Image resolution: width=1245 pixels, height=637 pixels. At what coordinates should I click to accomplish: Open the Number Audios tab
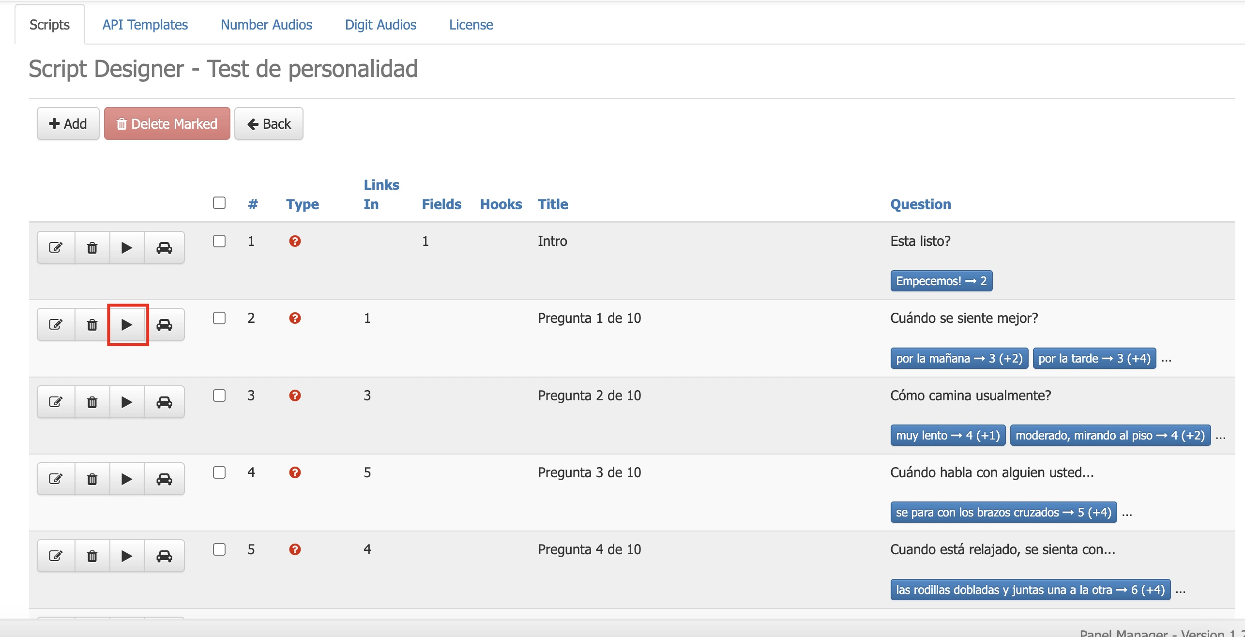click(266, 24)
